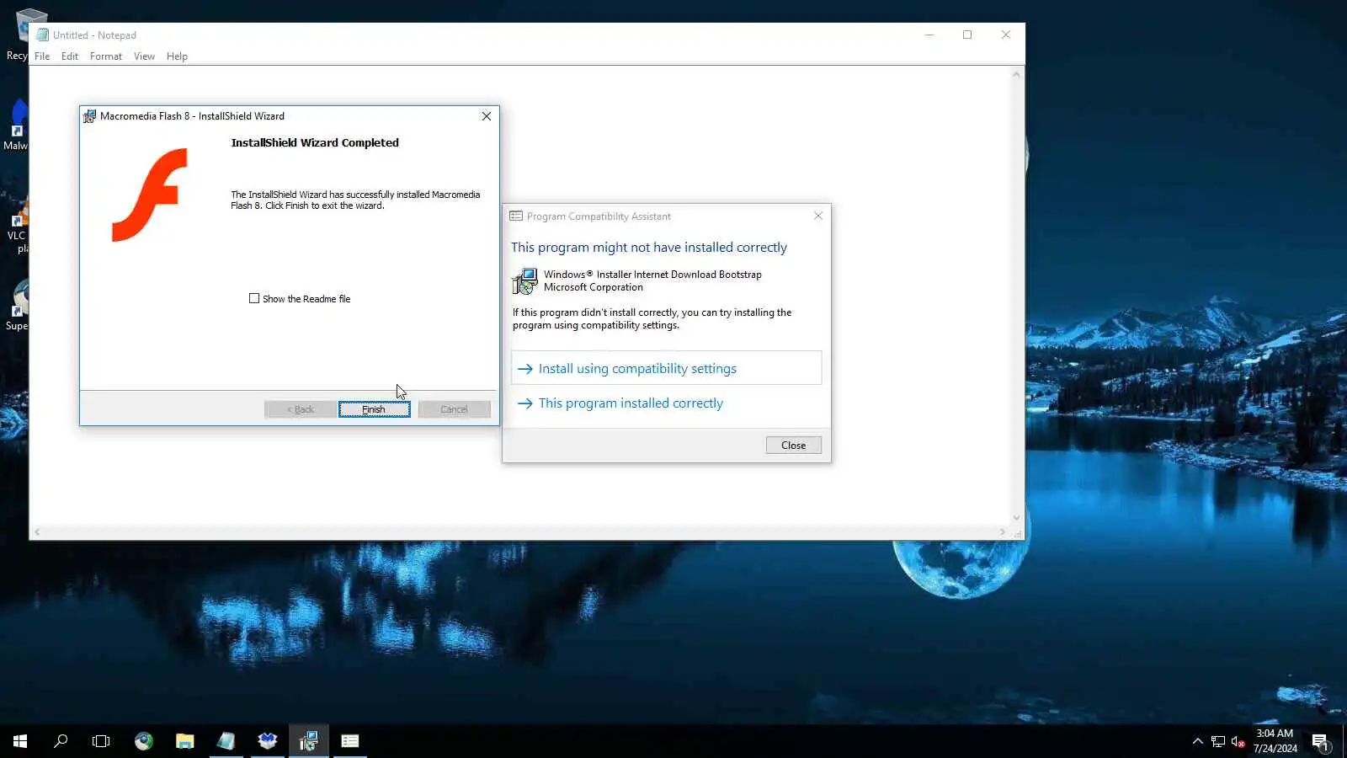Minimize the Notepad window
This screenshot has width=1347, height=758.
tap(929, 35)
